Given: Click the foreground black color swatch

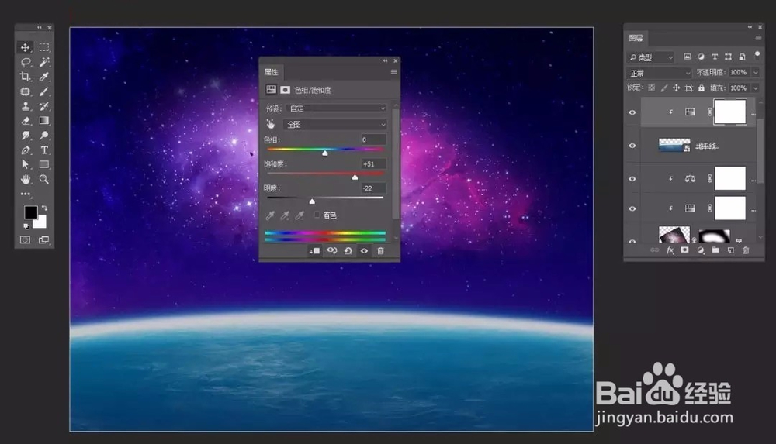Looking at the screenshot, I should pyautogui.click(x=31, y=212).
